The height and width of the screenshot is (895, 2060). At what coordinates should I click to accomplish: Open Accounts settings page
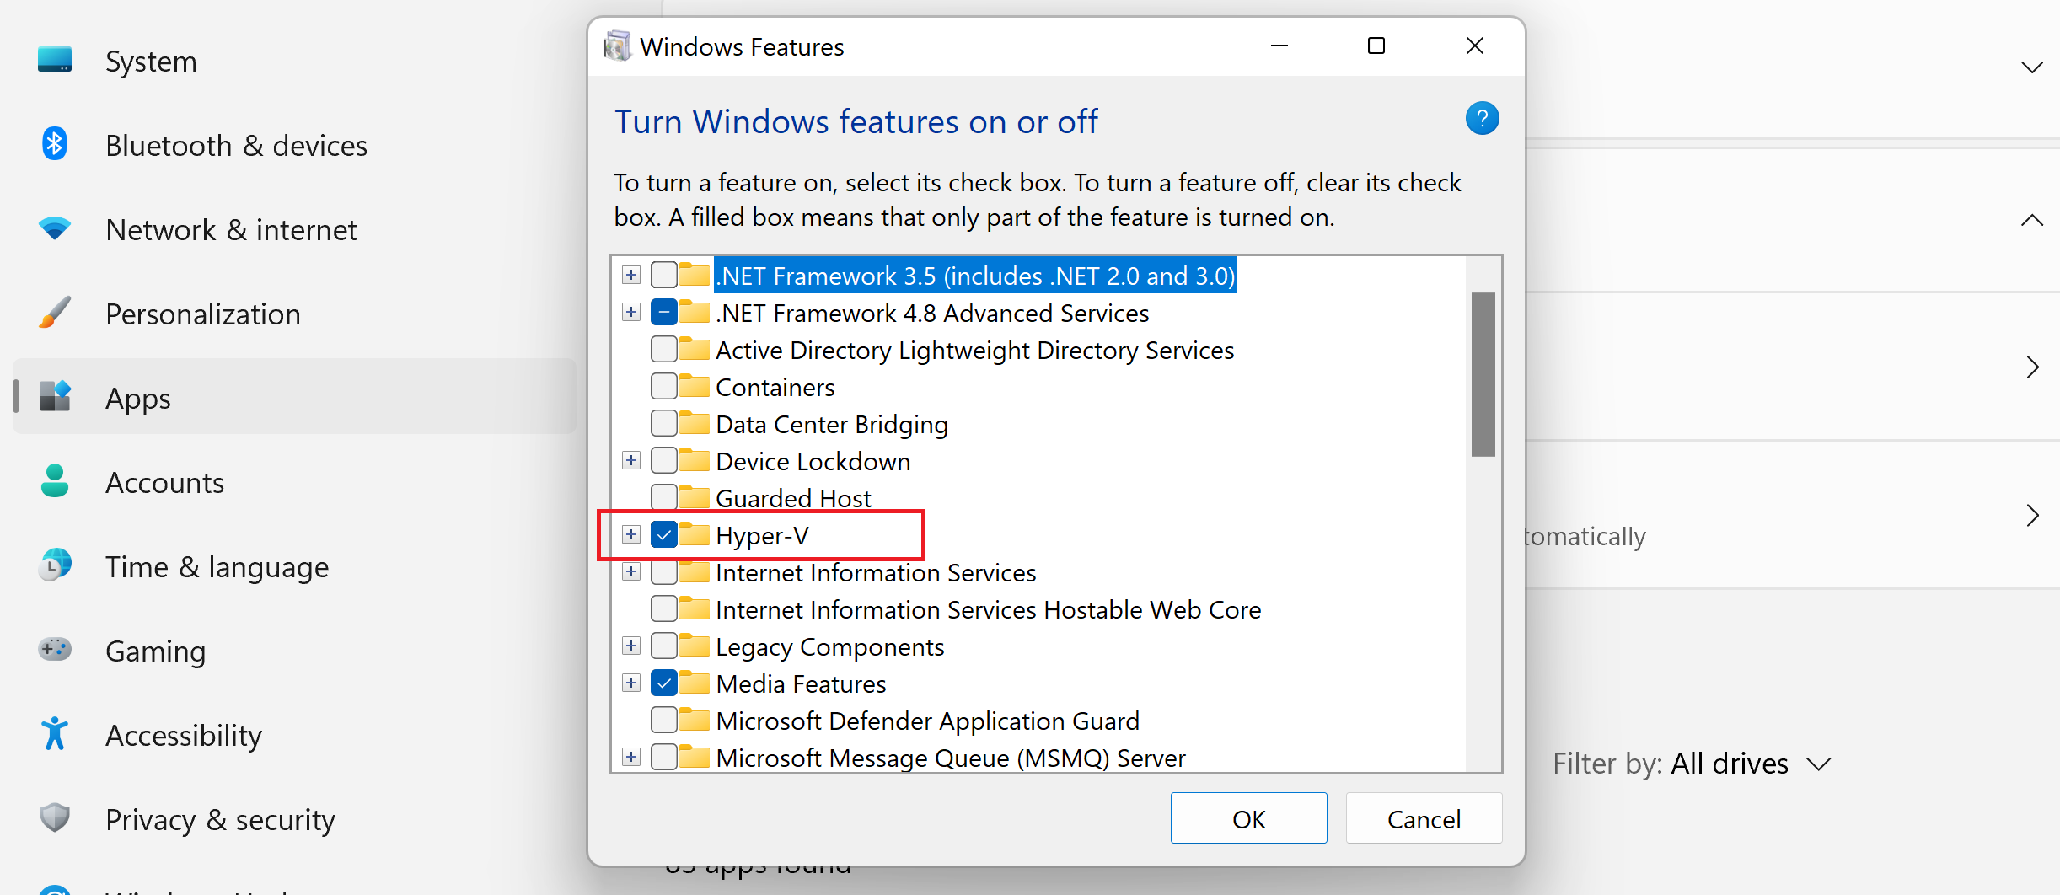click(295, 482)
